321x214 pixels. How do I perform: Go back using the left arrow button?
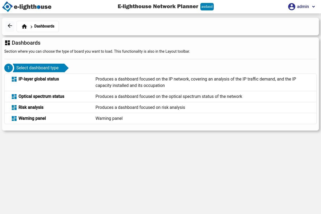[10, 26]
